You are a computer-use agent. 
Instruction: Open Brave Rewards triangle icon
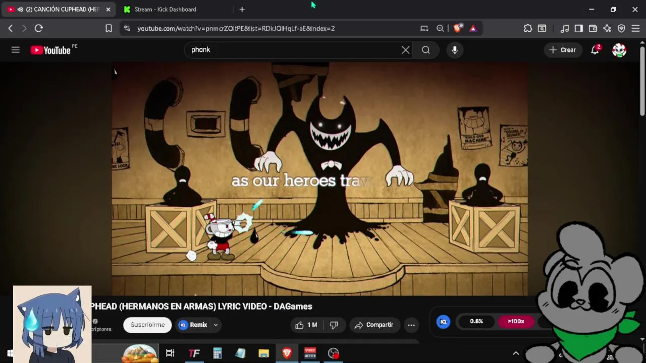pyautogui.click(x=473, y=29)
